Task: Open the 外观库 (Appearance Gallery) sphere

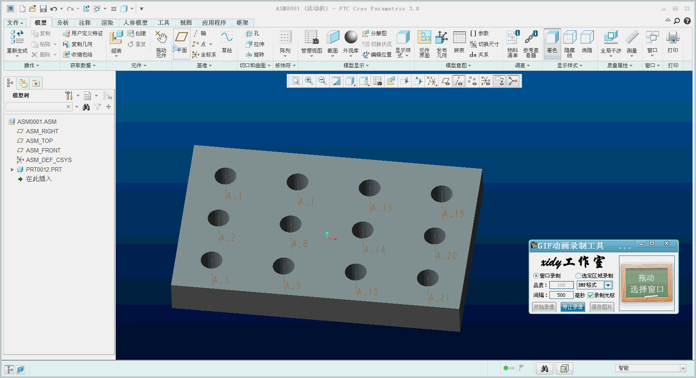Action: [x=351, y=37]
